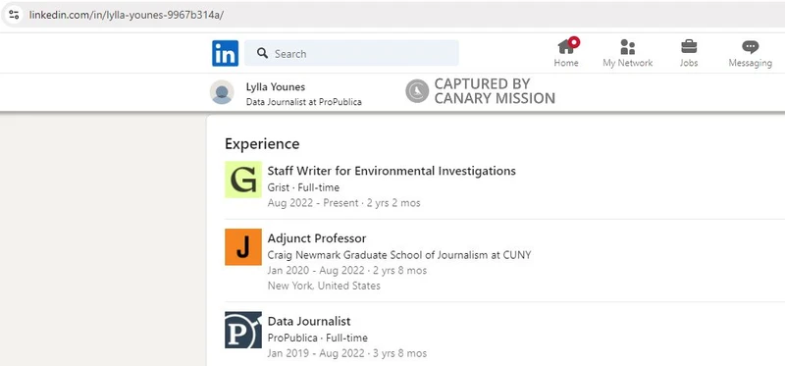
Task: Select 'Aug 2022 - Present · 2 yrs 2 mos'
Action: coord(344,203)
